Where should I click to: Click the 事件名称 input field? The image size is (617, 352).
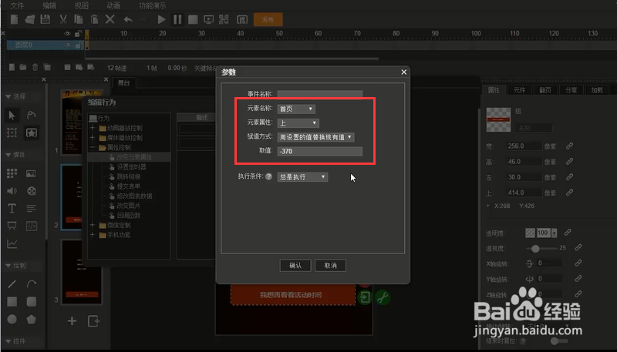(x=320, y=94)
